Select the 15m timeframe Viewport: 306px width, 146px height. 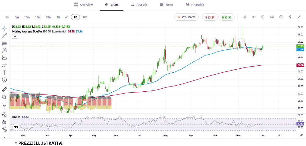pyautogui.click(x=38, y=17)
